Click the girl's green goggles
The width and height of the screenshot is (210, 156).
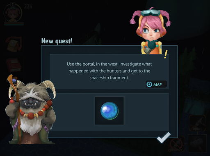[151, 13]
